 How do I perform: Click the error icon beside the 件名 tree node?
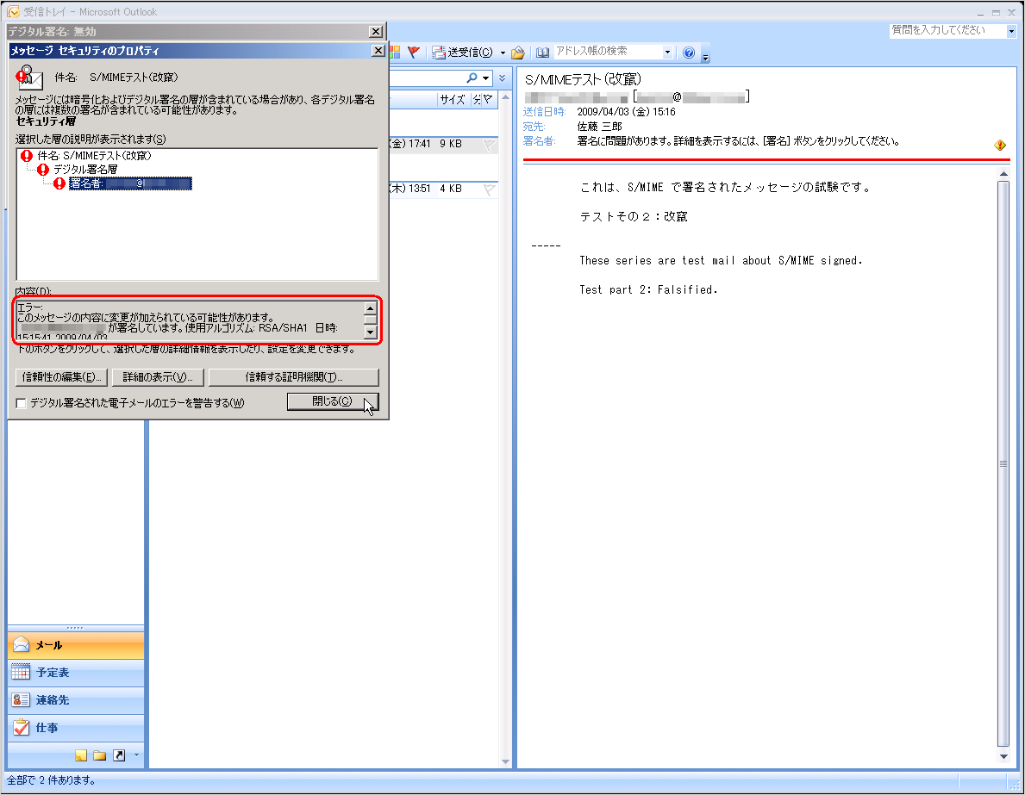tap(27, 156)
